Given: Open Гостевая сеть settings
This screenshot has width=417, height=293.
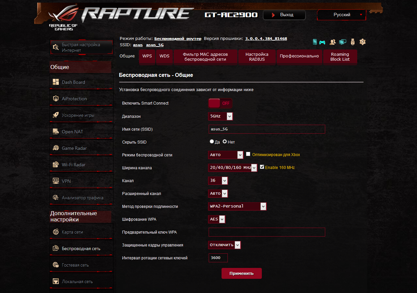Looking at the screenshot, I should pyautogui.click(x=81, y=265).
